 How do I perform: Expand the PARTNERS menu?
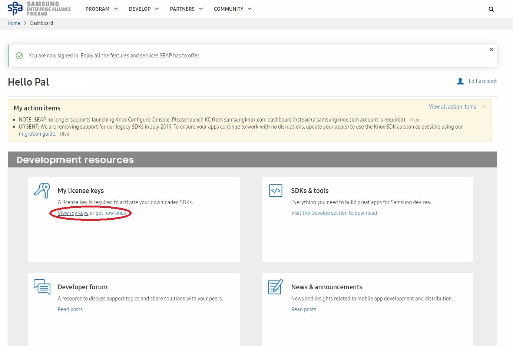186,9
